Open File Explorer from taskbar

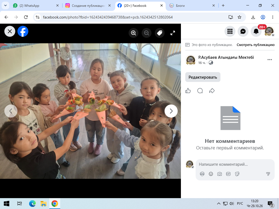pos(44,204)
